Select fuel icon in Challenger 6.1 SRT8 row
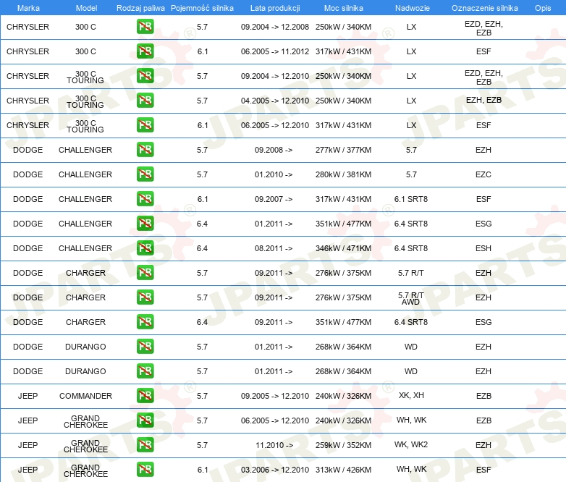 click(145, 199)
